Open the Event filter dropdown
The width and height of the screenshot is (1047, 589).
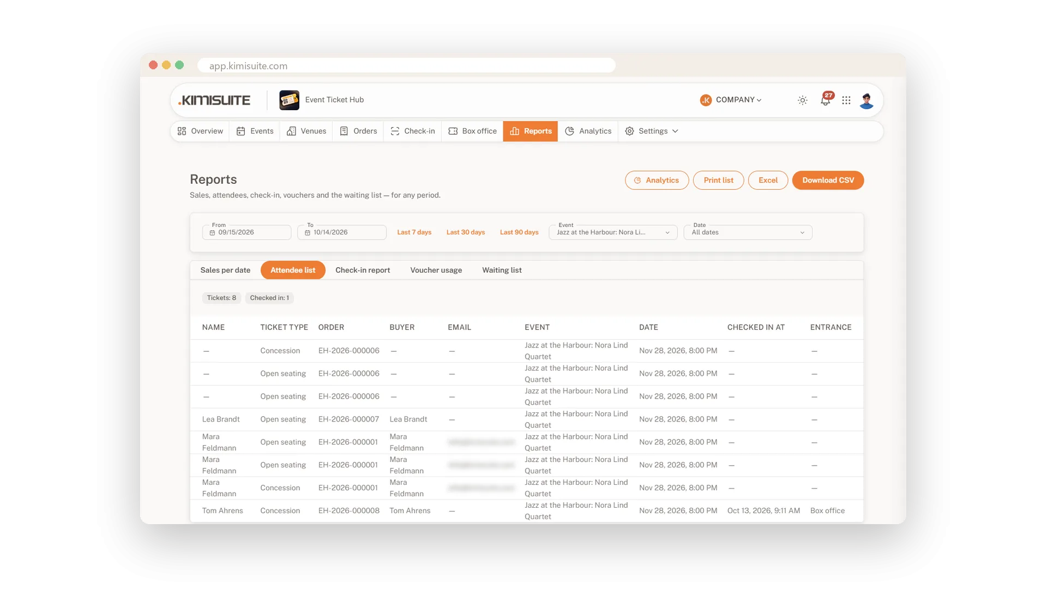[x=613, y=232]
